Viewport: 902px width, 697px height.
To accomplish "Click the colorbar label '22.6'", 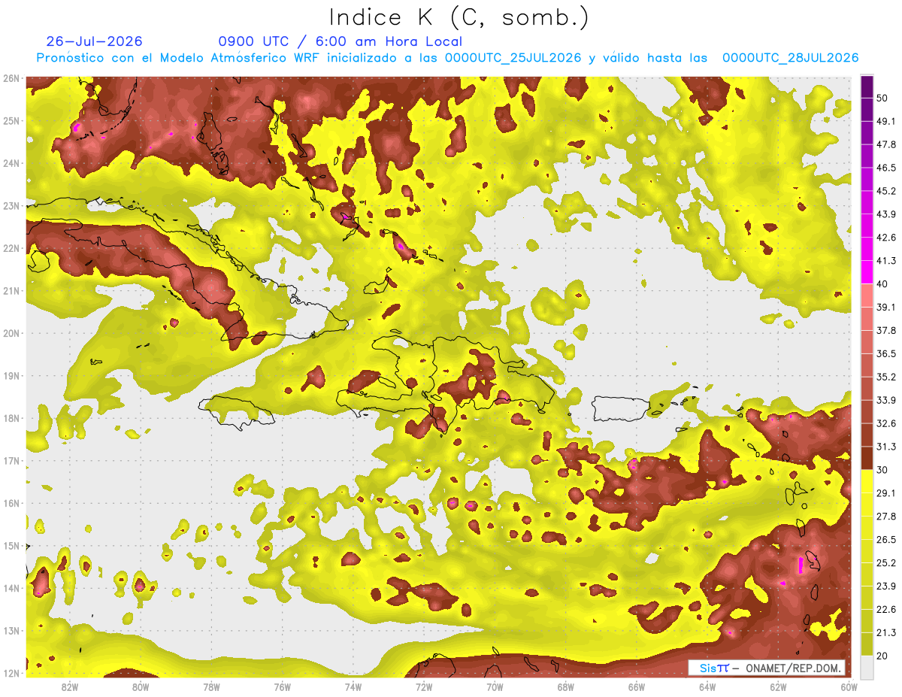I will click(x=886, y=609).
